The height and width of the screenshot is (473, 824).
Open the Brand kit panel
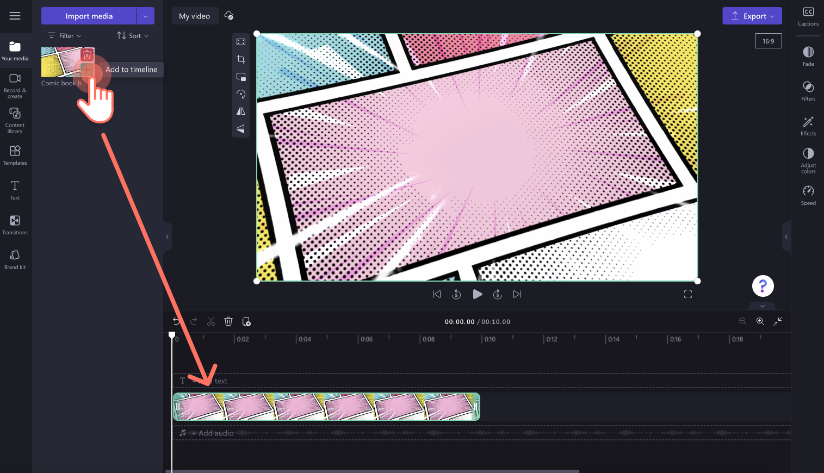click(15, 259)
